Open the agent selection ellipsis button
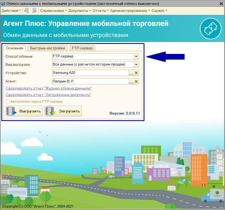 point(131,81)
